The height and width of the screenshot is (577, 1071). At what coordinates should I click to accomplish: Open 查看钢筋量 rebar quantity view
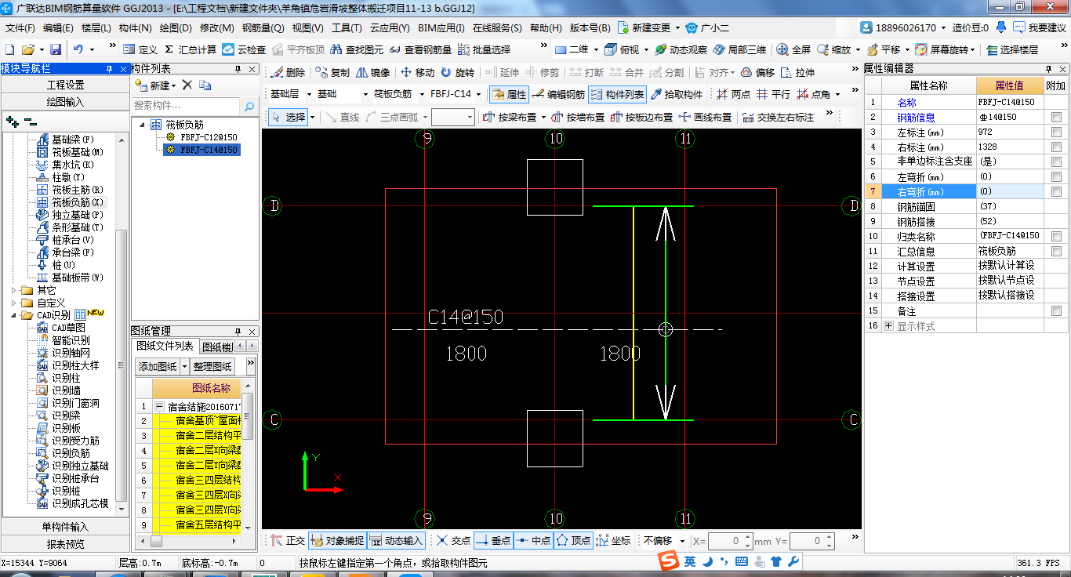(x=419, y=49)
